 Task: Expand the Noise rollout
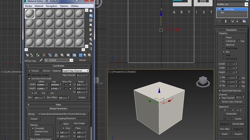point(59,105)
